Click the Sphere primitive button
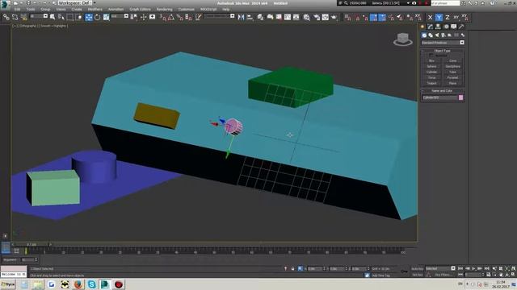The image size is (517, 290). pyautogui.click(x=431, y=66)
